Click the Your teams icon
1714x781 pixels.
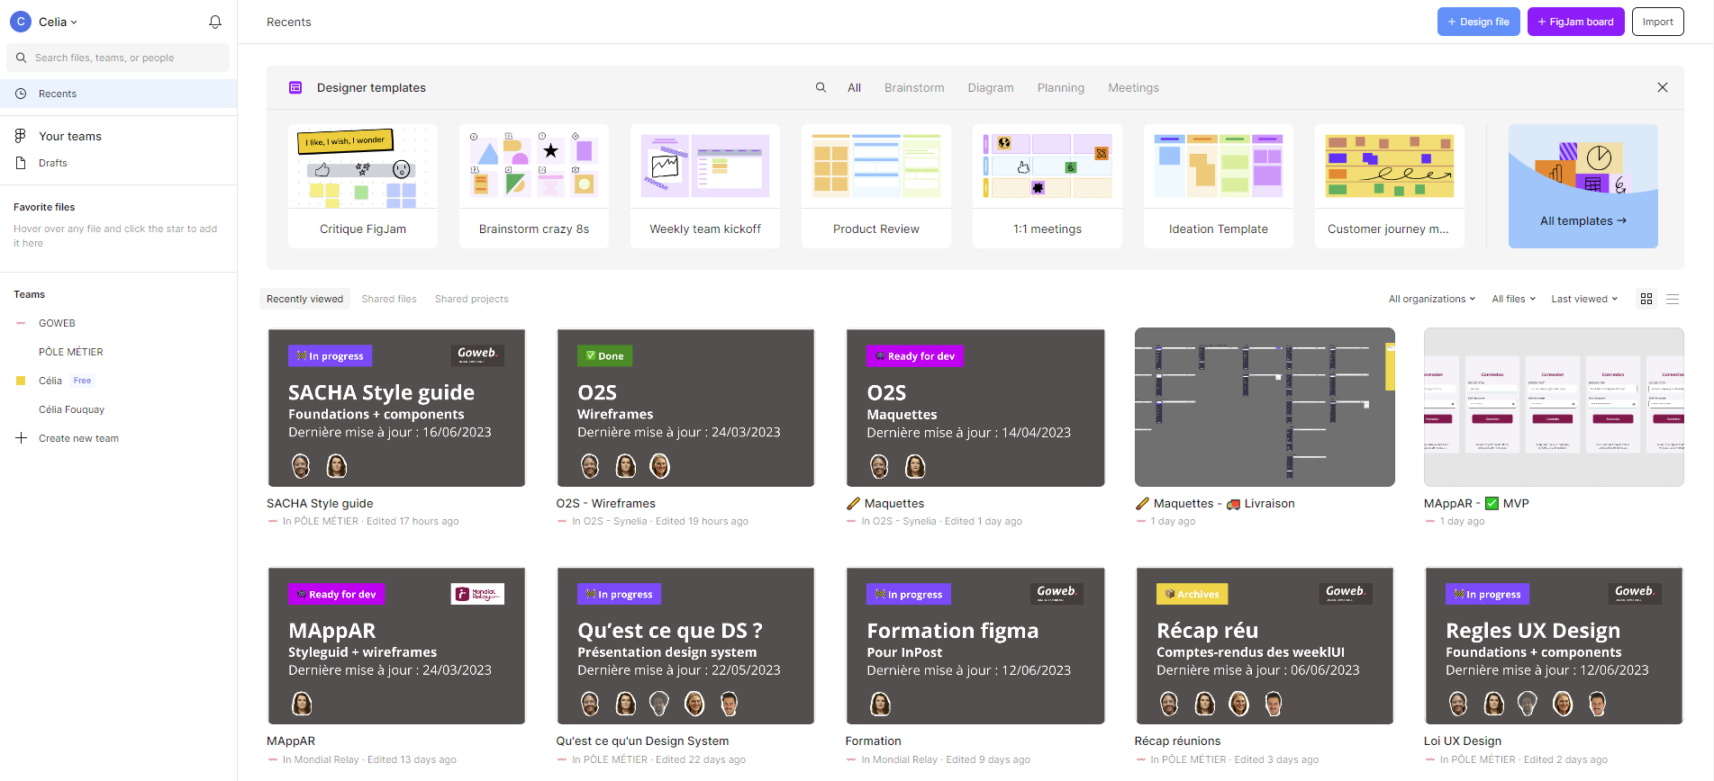[x=21, y=136]
